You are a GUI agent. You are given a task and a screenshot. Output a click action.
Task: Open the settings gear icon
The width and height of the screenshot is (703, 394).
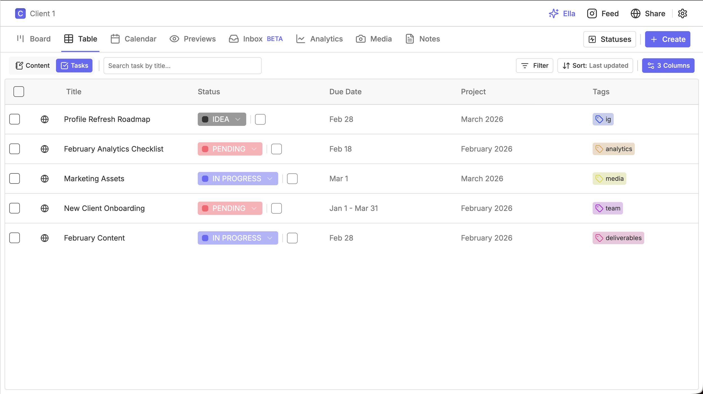(x=682, y=13)
